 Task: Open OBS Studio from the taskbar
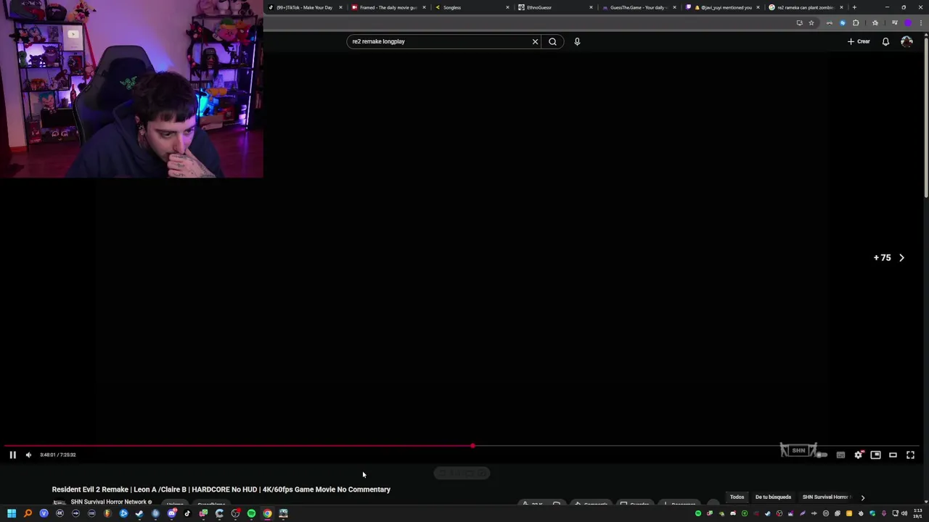click(x=236, y=513)
